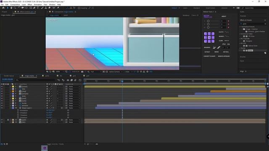The height and width of the screenshot is (151, 269).
Task: Toggle Z Rotation stopwatch
Action: pyautogui.click(x=18, y=117)
